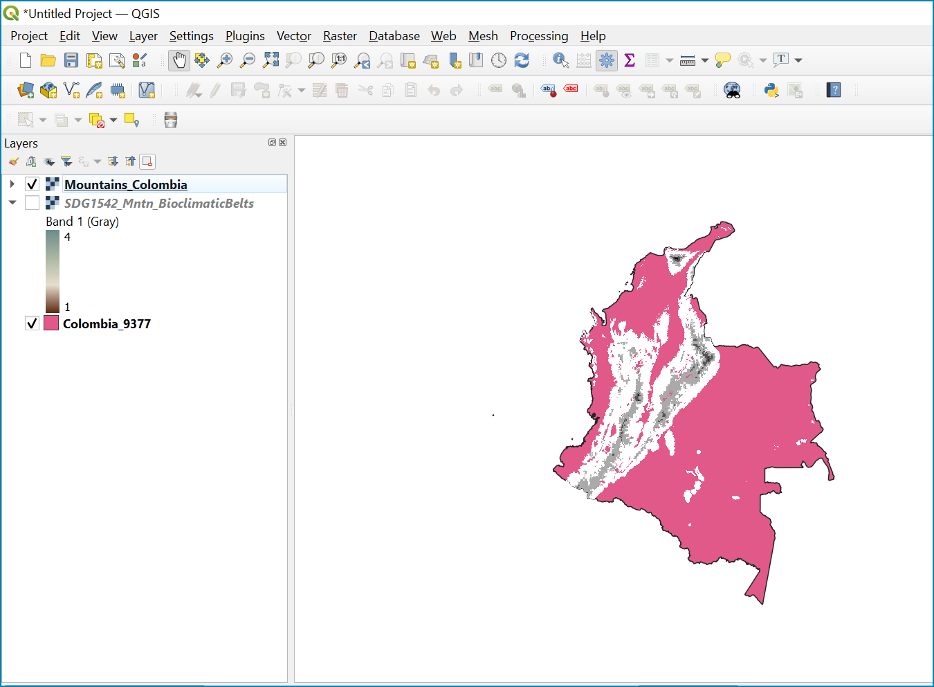Screen dimensions: 934x687
Task: Uncheck the Mountains_Colombia layer visibility
Action: [x=32, y=184]
